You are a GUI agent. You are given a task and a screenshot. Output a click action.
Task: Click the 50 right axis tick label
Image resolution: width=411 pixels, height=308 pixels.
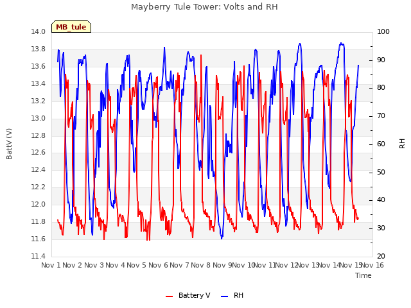tap(381, 173)
